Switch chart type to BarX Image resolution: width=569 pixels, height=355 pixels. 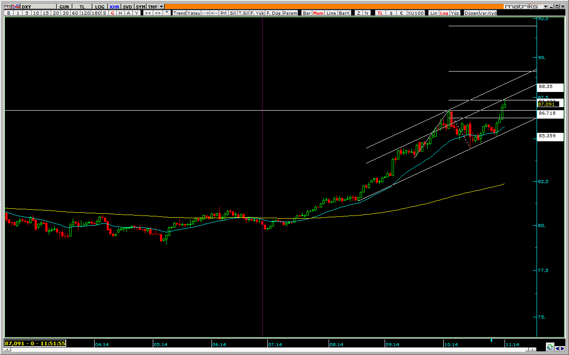(344, 13)
